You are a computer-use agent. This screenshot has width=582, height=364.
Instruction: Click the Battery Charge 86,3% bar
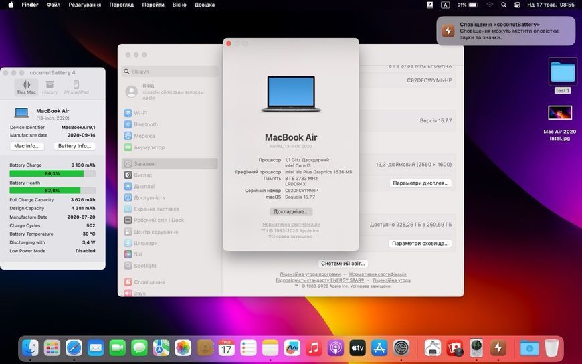pyautogui.click(x=52, y=173)
